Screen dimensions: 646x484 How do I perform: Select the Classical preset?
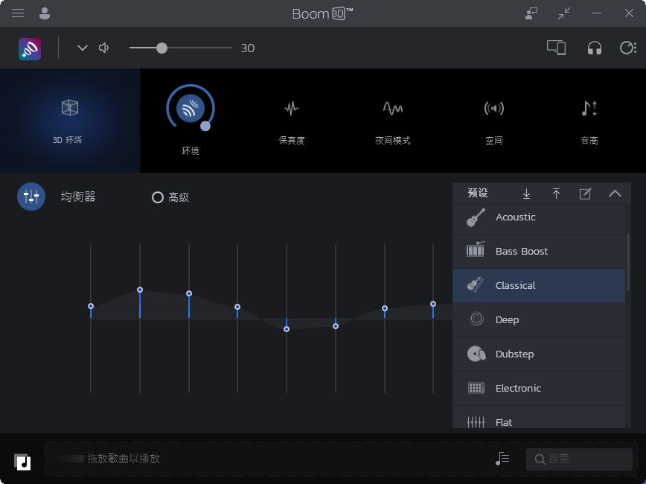[x=539, y=285]
